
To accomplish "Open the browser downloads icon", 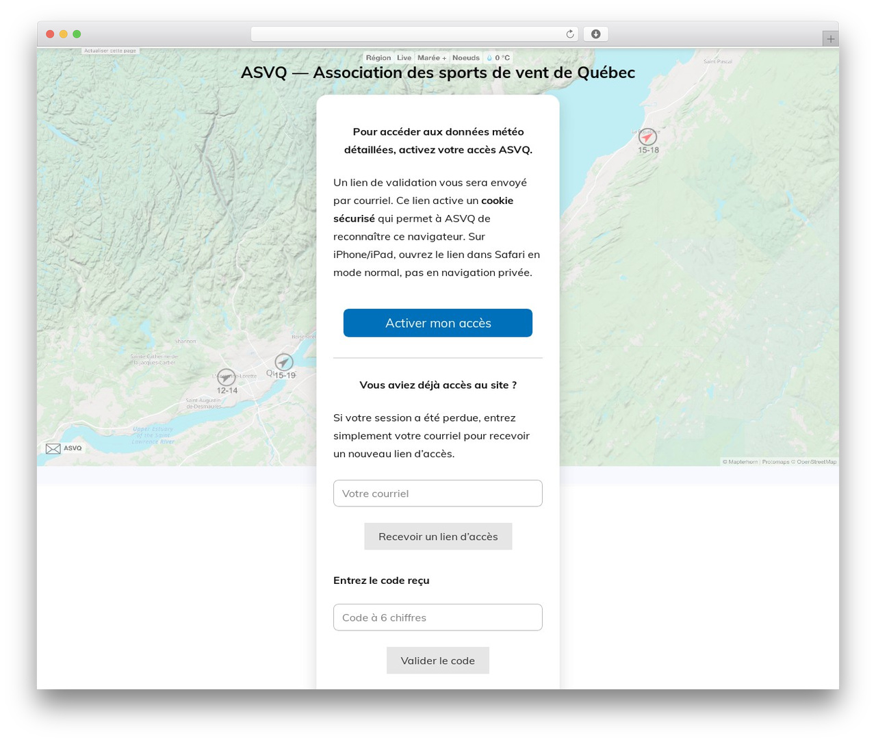I will point(595,34).
